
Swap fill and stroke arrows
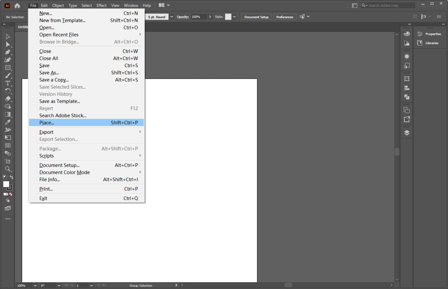pos(11,177)
